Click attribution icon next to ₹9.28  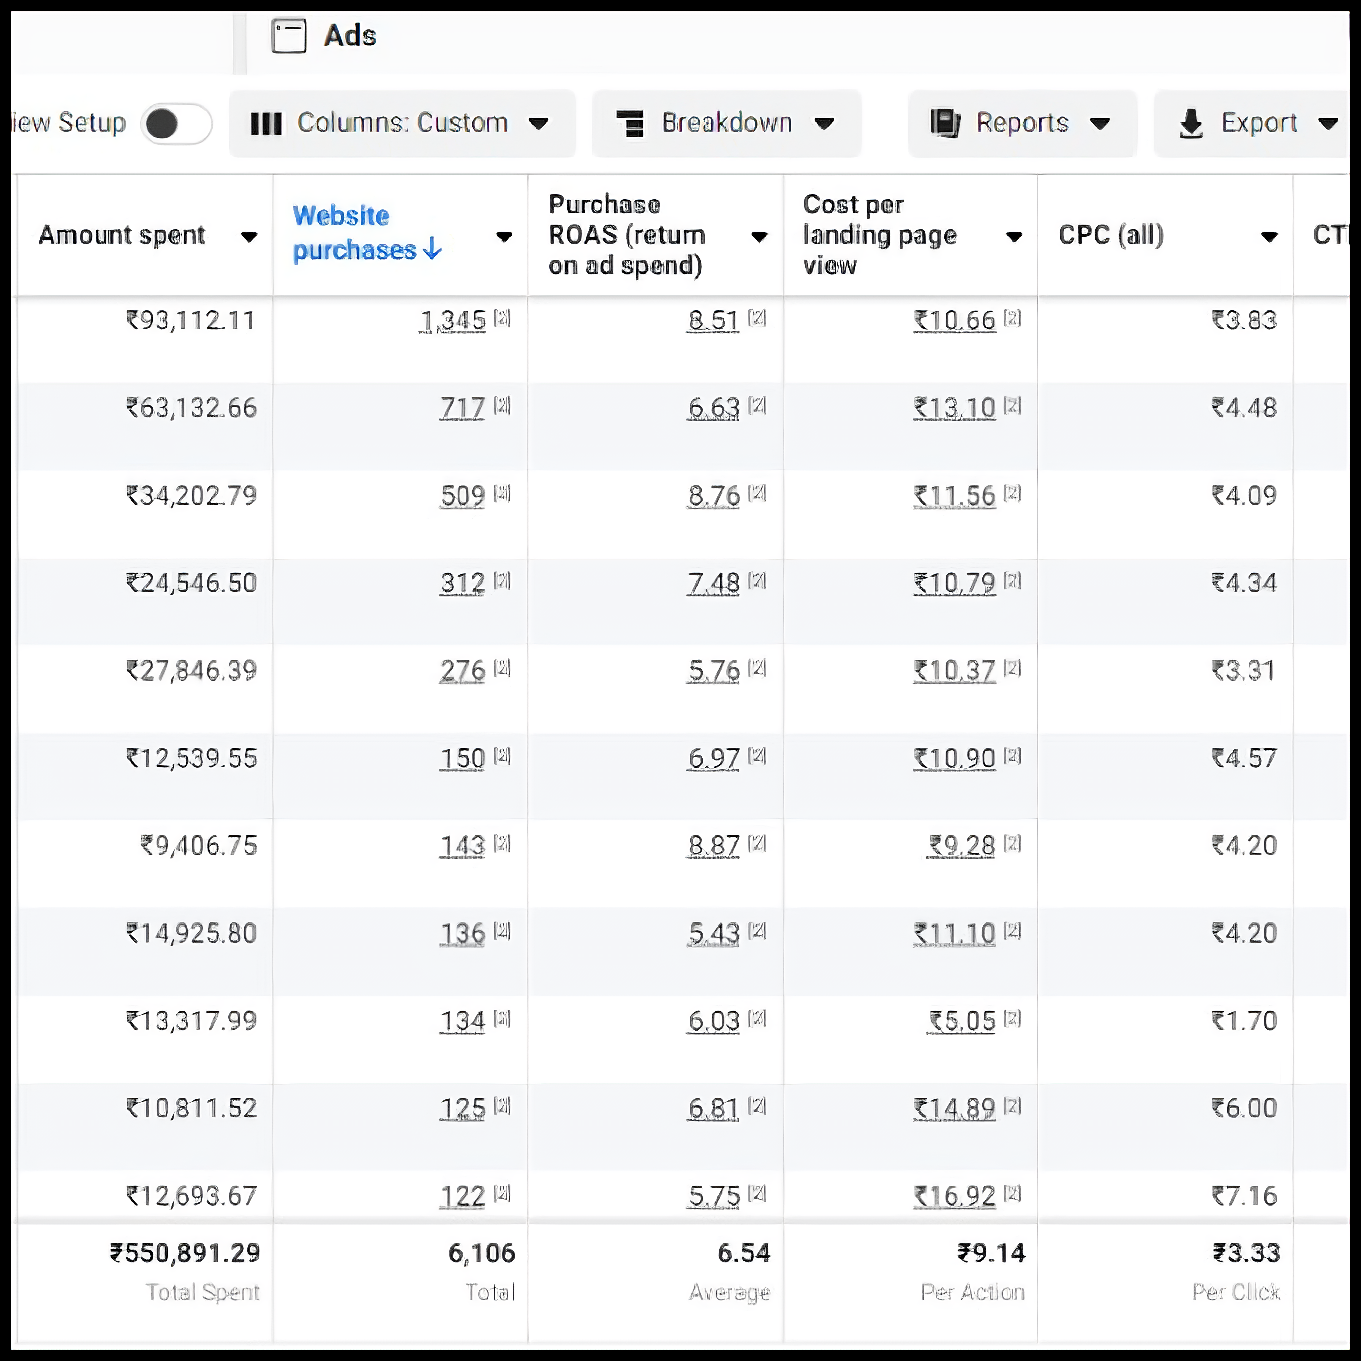click(x=1012, y=843)
